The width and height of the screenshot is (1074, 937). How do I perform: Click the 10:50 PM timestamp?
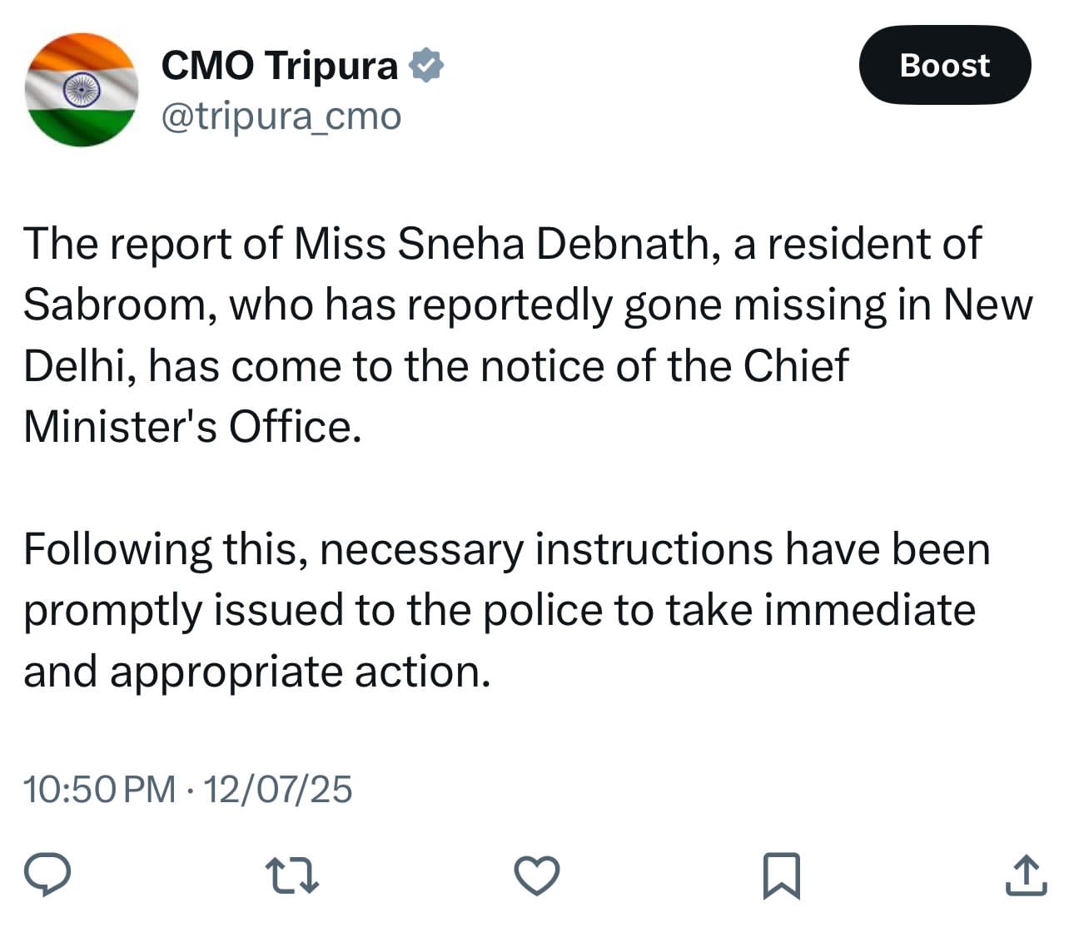[x=99, y=789]
